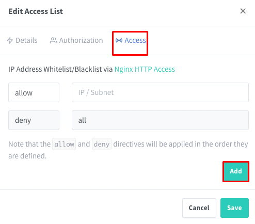Screen dimensions: 255x224
Task: Click the 'IP Address Whitelist/Blacklist via' label
Action: point(60,69)
